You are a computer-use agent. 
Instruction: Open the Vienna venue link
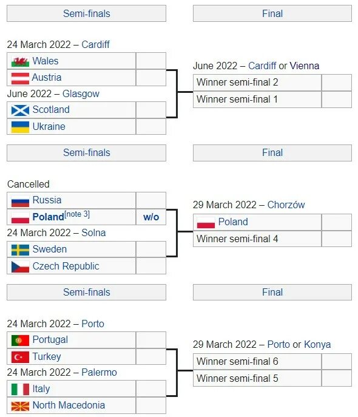[305, 66]
